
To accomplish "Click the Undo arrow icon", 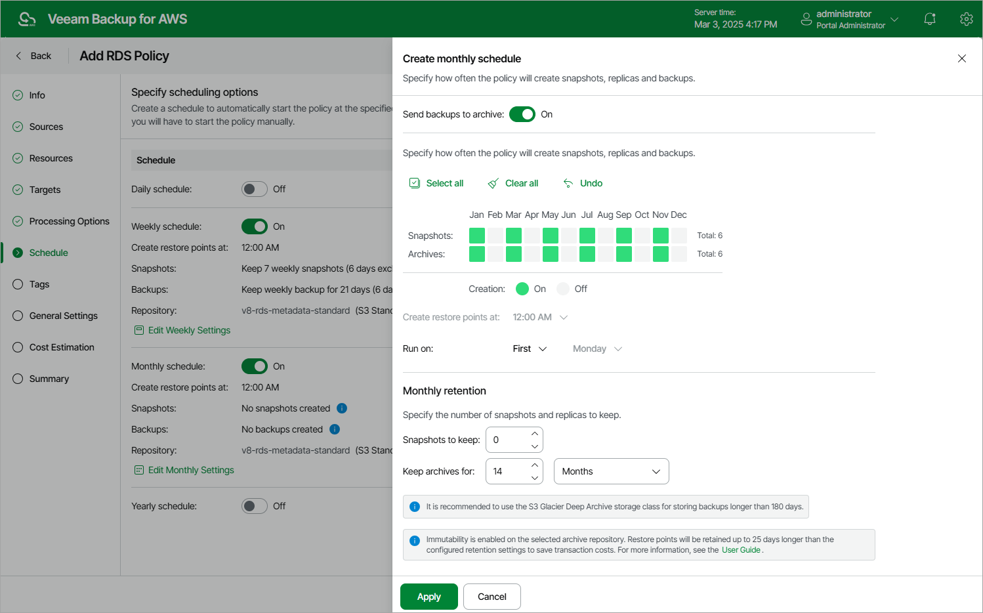I will 568,183.
